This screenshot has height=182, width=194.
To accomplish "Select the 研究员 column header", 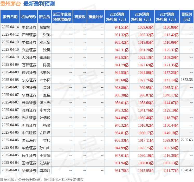I will pyautogui.click(x=44, y=17).
